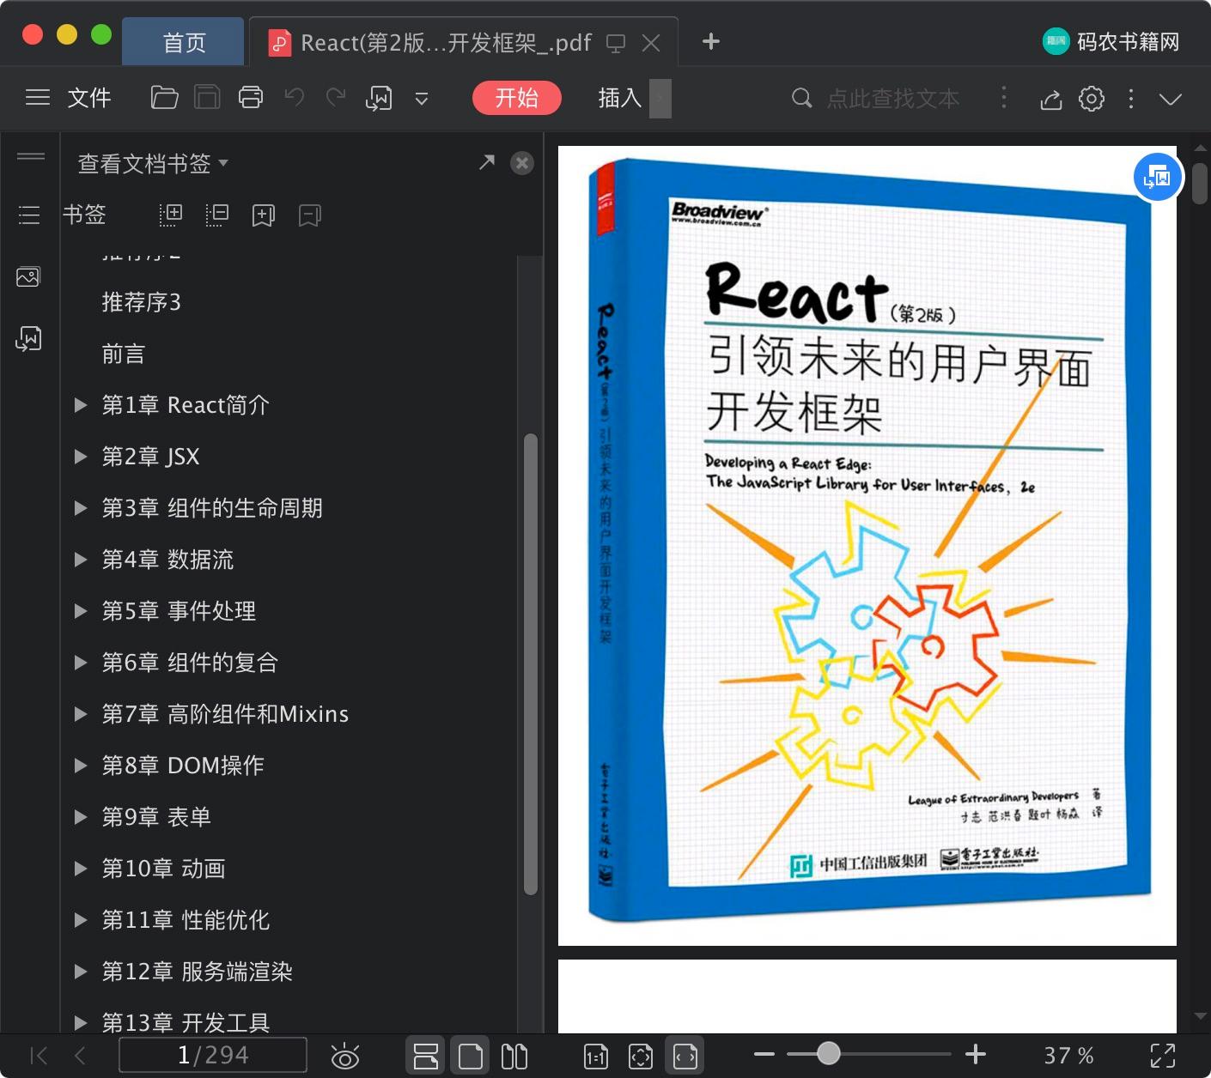
Task: Switch to the 首页 tab
Action: [x=184, y=43]
